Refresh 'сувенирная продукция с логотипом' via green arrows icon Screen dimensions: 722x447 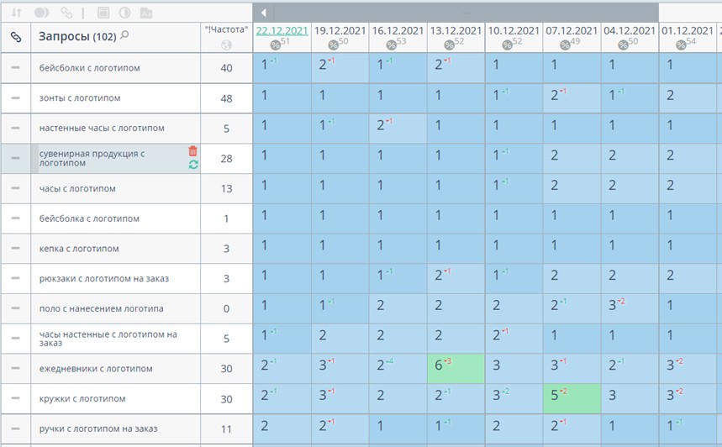click(x=193, y=165)
